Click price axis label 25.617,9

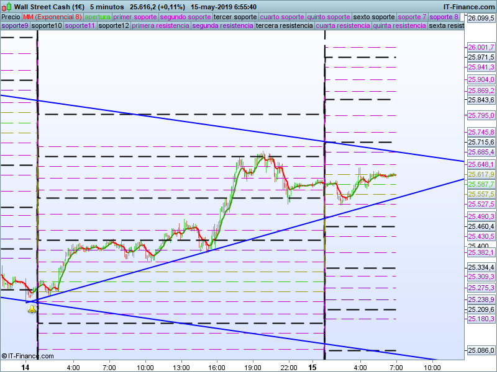point(481,174)
